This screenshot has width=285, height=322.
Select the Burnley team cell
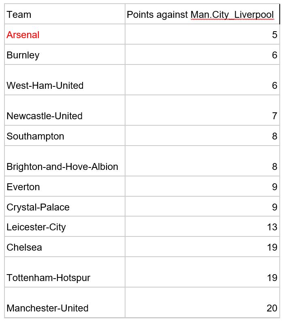tap(65, 54)
